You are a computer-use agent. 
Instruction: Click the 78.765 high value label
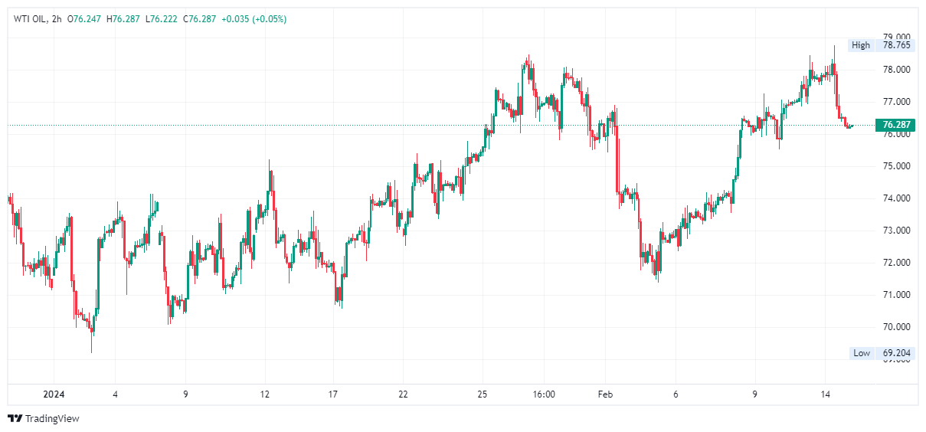coord(896,45)
